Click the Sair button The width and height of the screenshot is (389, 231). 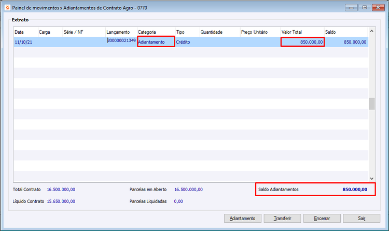tap(362, 219)
